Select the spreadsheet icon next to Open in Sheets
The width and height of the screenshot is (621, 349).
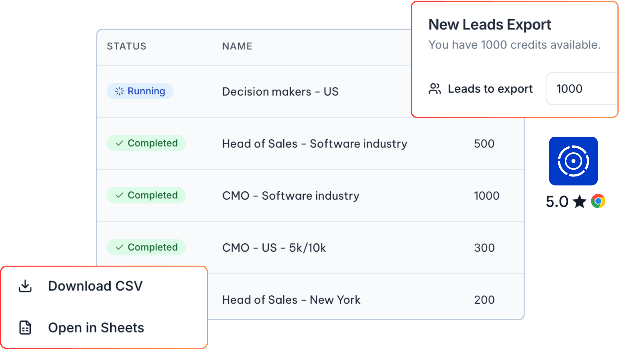click(25, 327)
